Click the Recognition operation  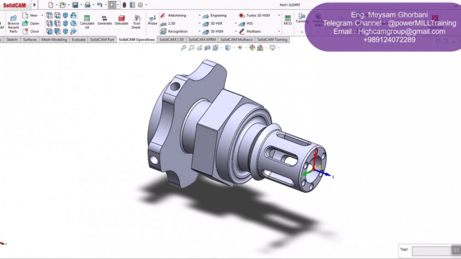[x=174, y=31]
